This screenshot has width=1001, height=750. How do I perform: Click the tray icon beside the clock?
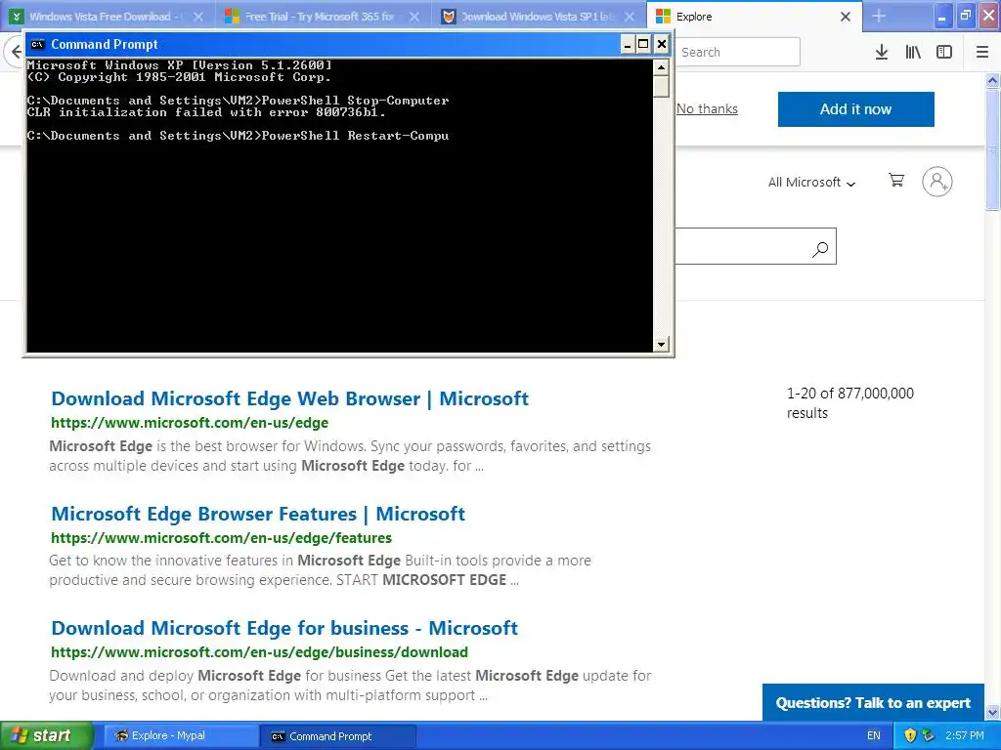[929, 736]
